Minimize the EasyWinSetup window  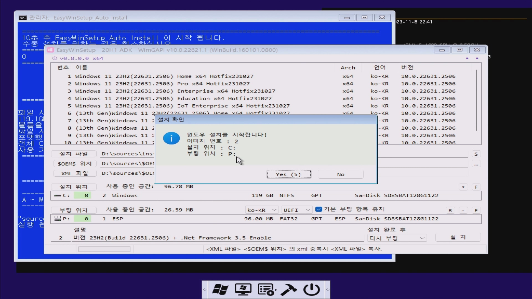442,50
